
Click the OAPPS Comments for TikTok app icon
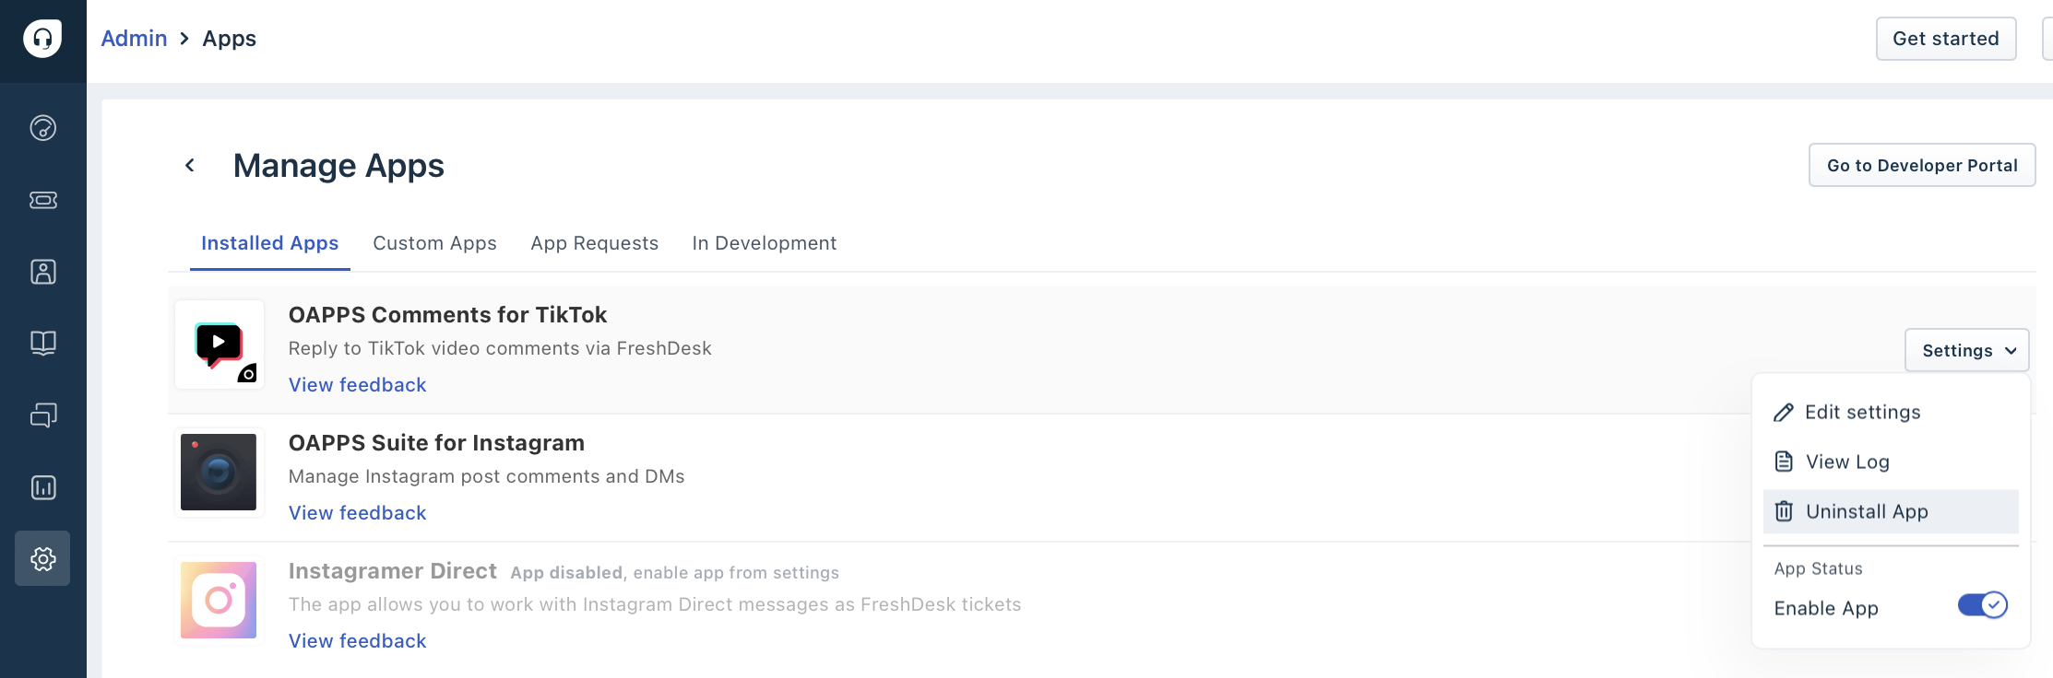[220, 345]
